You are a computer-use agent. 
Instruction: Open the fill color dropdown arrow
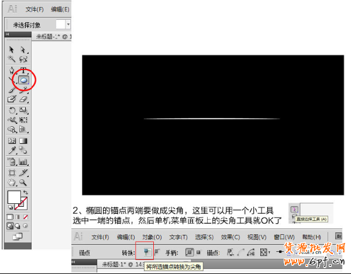pyautogui.click(x=68, y=25)
